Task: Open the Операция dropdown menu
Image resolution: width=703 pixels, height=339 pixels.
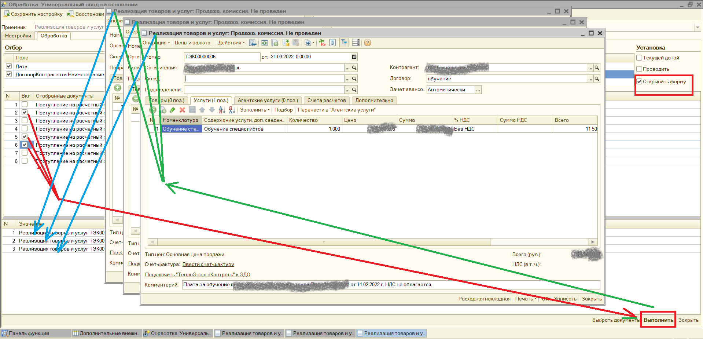Action: click(157, 43)
